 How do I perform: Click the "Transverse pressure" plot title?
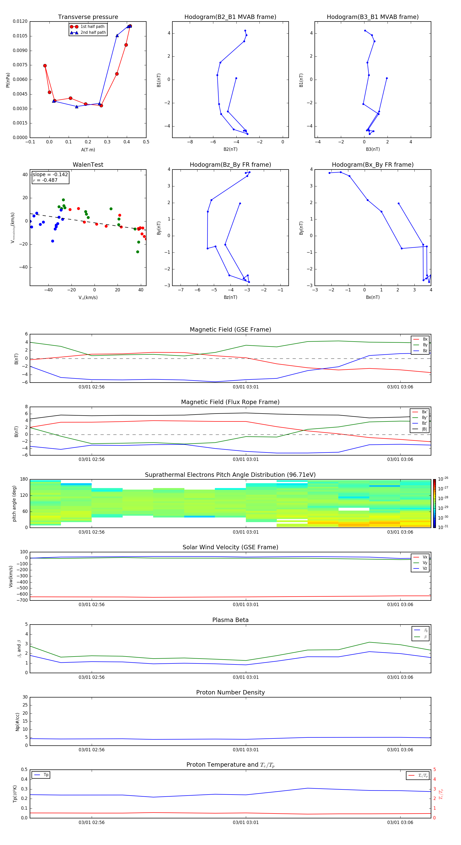(x=88, y=17)
